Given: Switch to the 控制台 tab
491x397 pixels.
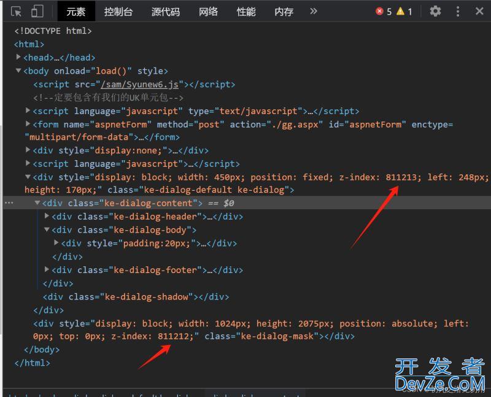Looking at the screenshot, I should click(x=118, y=12).
